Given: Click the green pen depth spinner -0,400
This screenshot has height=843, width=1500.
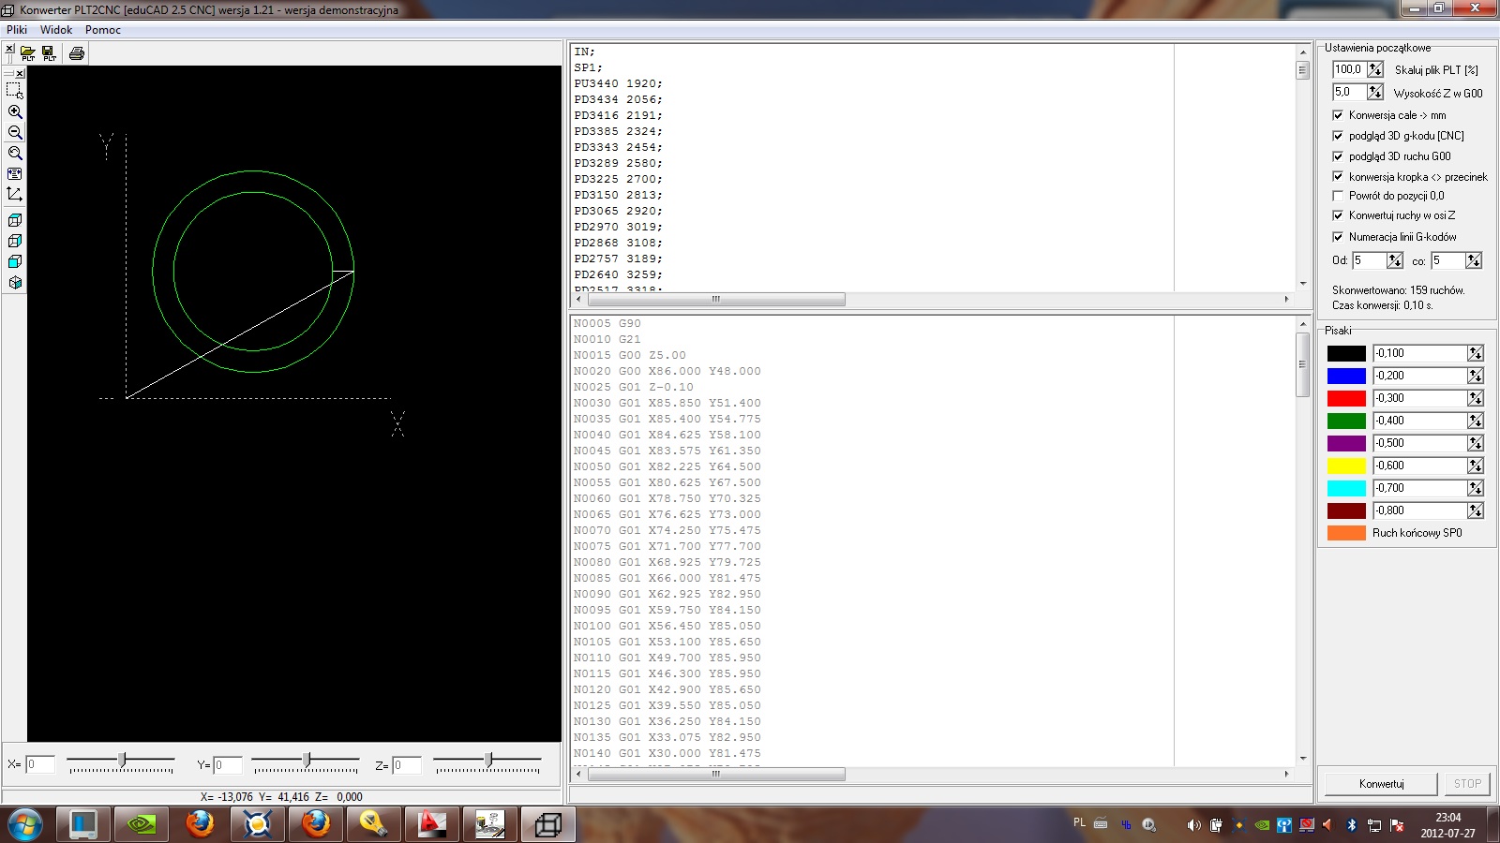Looking at the screenshot, I should pos(1476,421).
